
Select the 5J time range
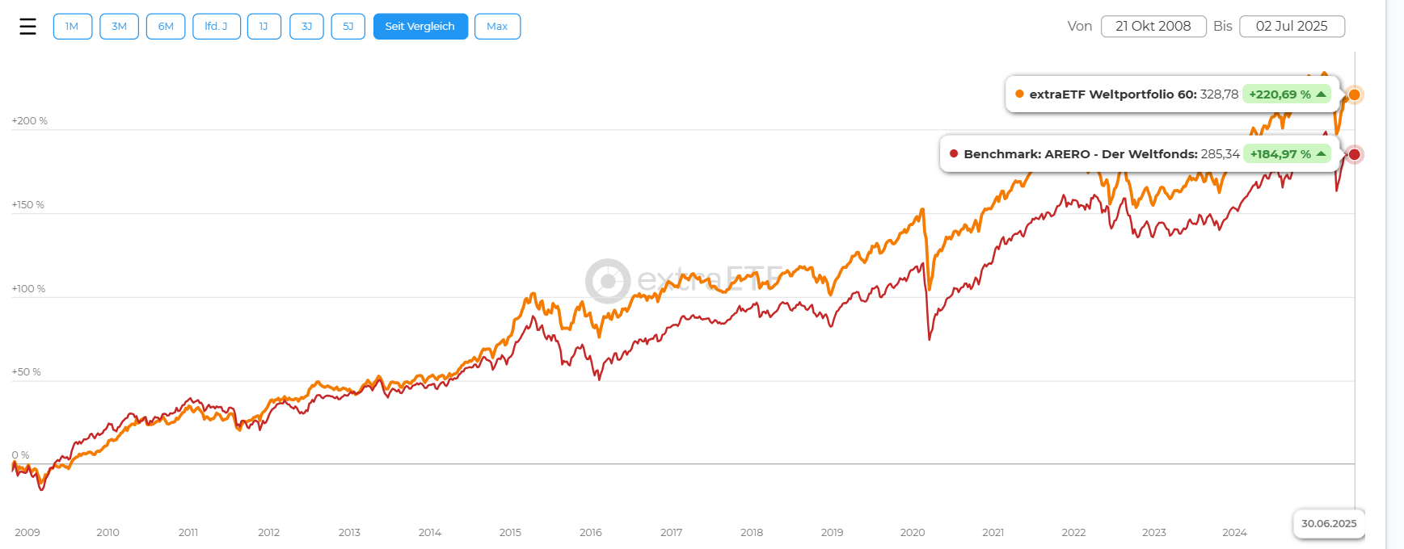pos(348,27)
